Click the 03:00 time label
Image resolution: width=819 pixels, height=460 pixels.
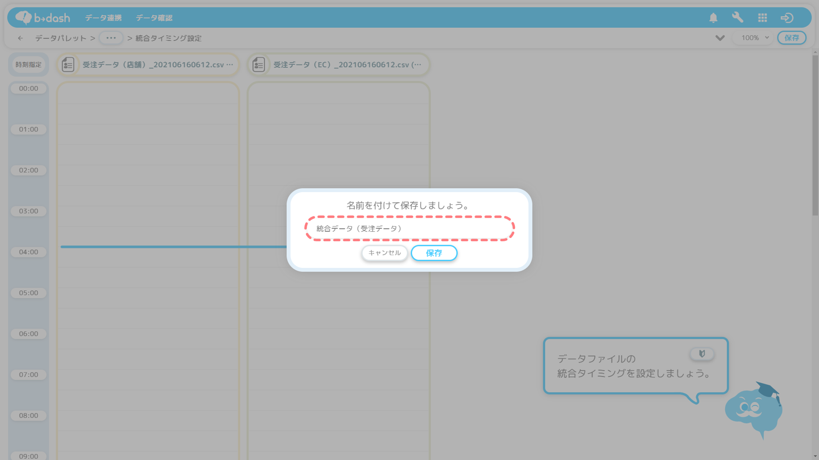coord(28,211)
